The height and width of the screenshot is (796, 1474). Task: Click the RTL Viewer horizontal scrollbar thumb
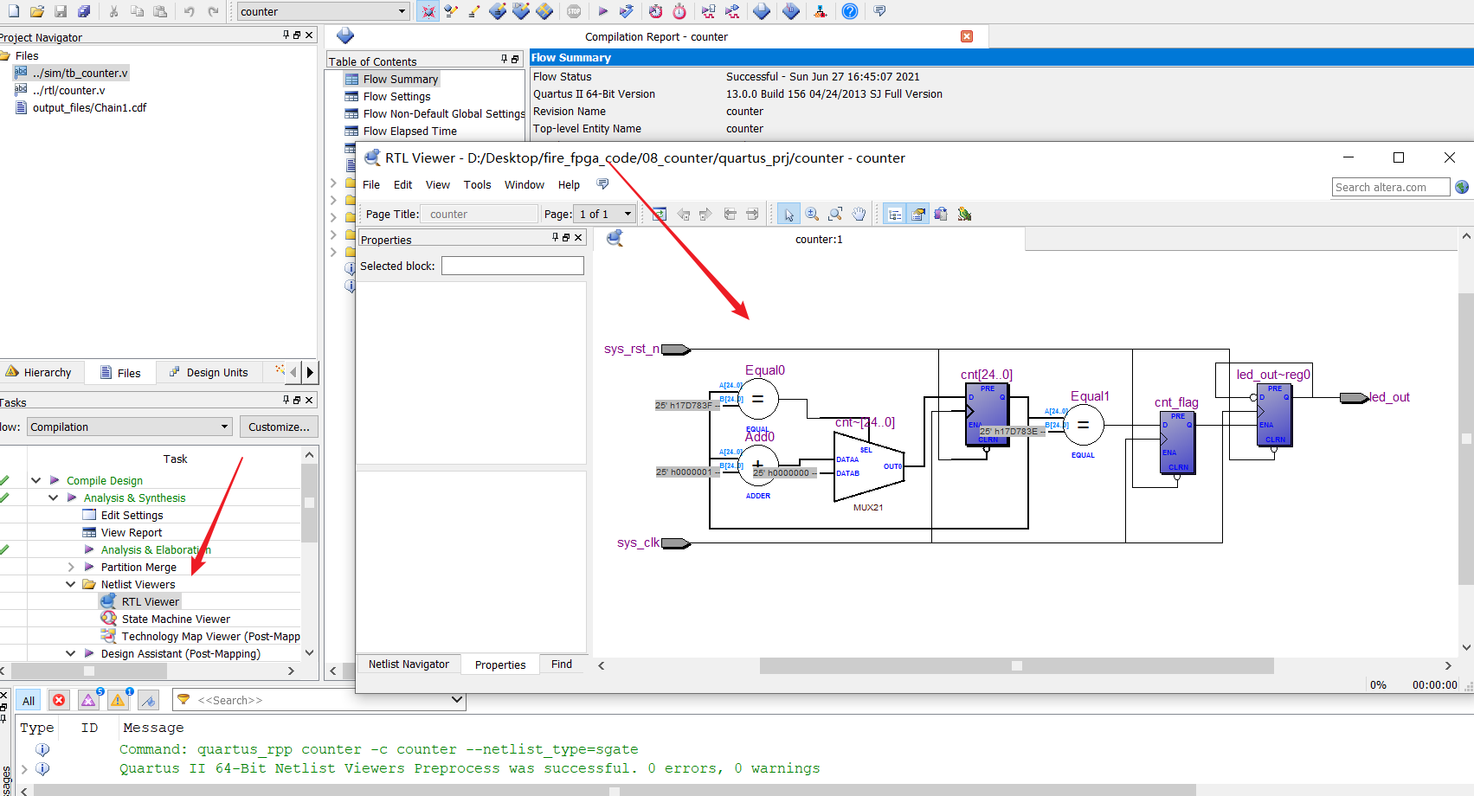pyautogui.click(x=1016, y=665)
